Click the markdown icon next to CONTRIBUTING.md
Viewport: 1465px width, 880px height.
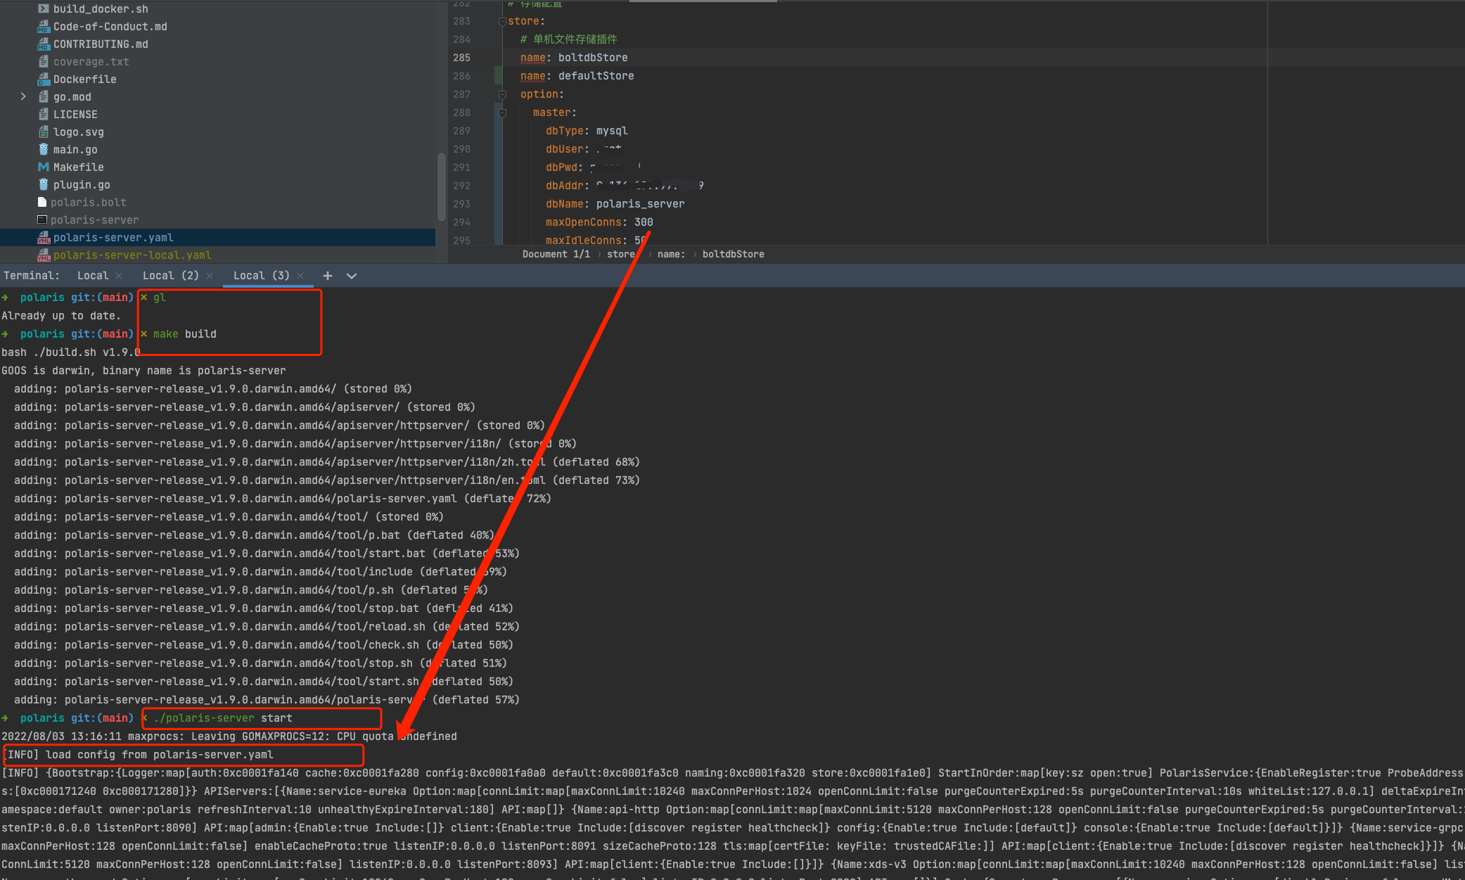[x=43, y=44]
